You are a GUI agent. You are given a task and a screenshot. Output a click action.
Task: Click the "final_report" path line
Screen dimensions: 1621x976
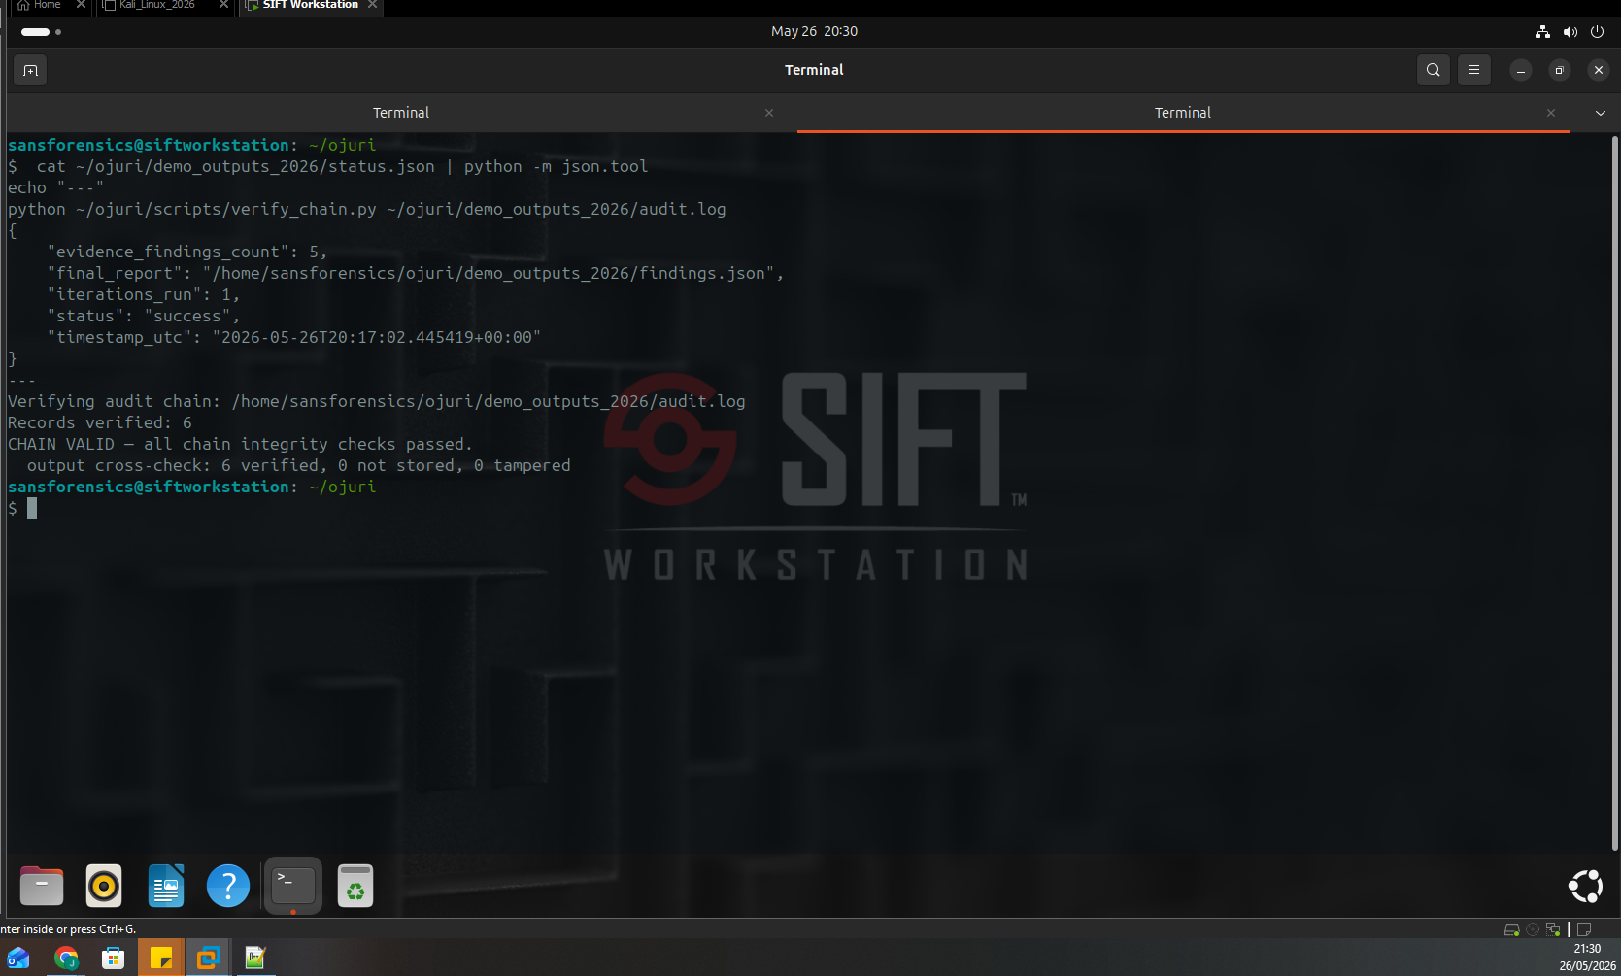click(415, 273)
